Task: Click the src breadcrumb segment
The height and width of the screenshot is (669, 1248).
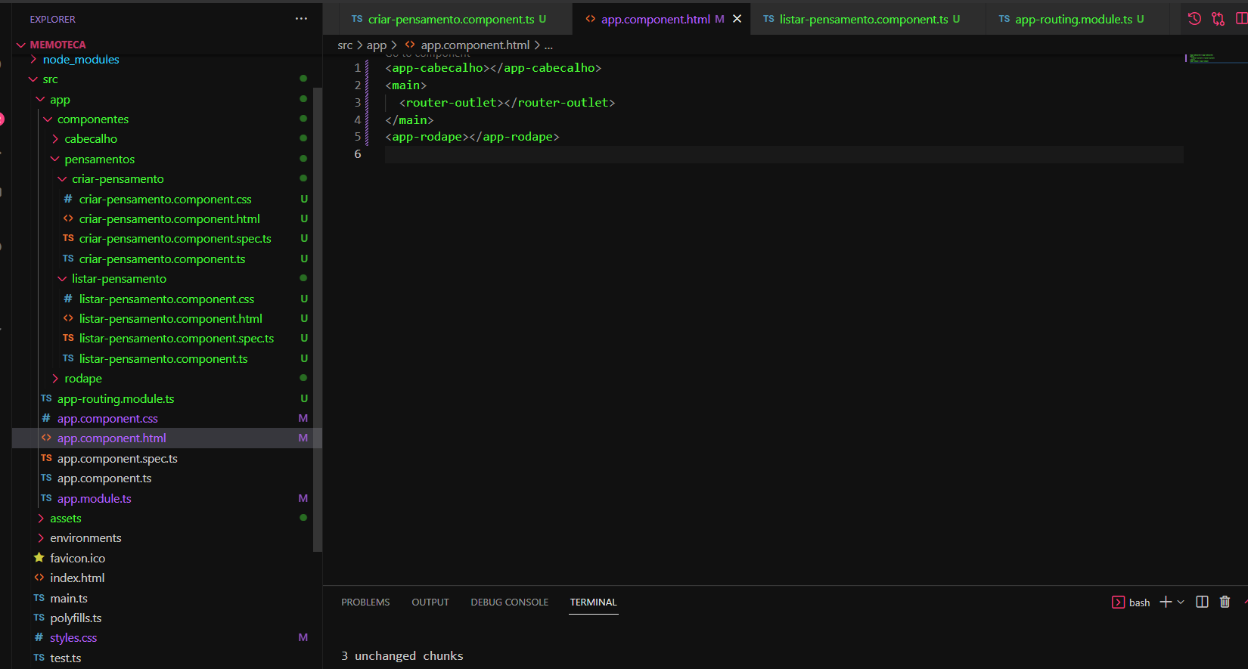Action: tap(345, 45)
